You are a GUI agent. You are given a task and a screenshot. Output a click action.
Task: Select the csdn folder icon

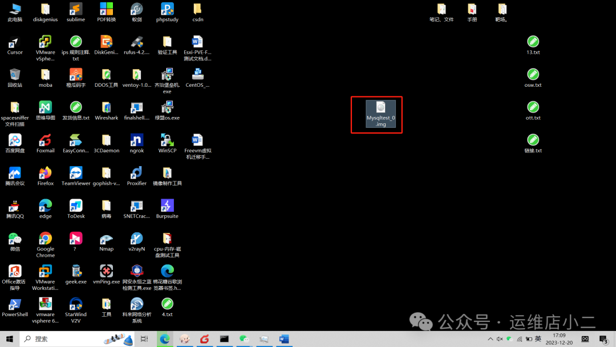pos(197,13)
